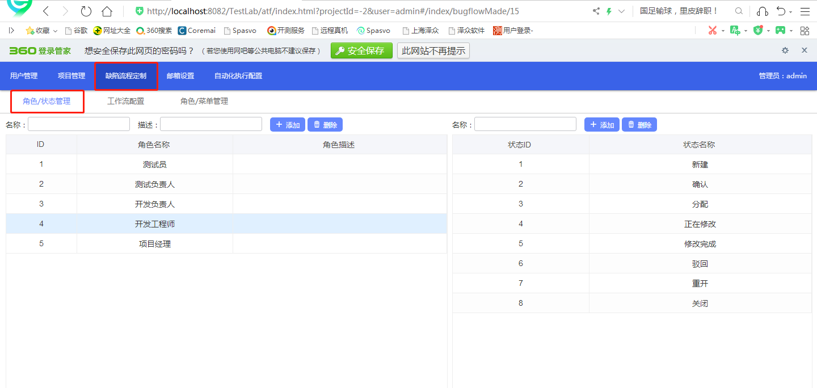817x388 pixels.
Task: Open 用户管理 in top navigation
Action: coord(24,76)
